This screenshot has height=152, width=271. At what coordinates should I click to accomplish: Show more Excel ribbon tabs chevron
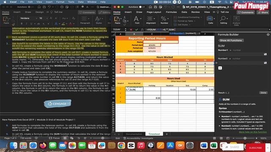point(214,12)
